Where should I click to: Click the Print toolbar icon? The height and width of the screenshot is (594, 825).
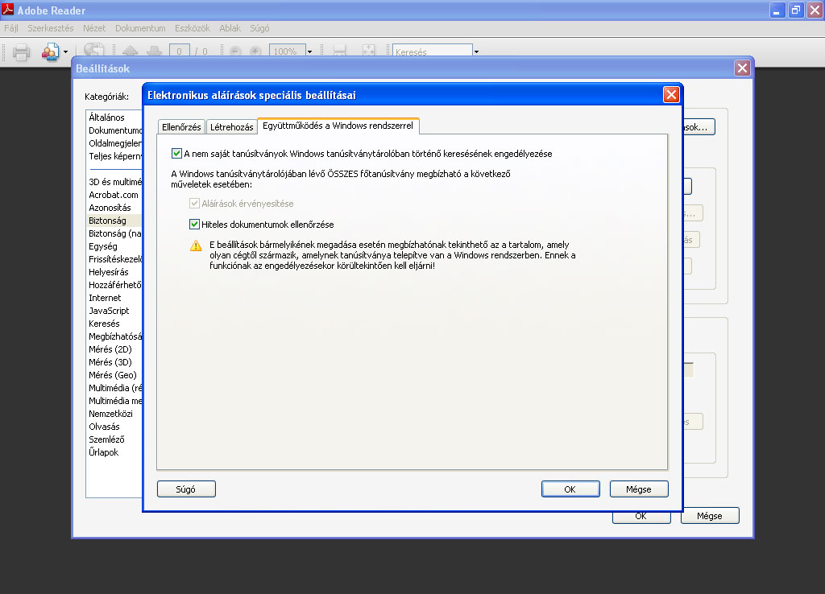coord(21,52)
